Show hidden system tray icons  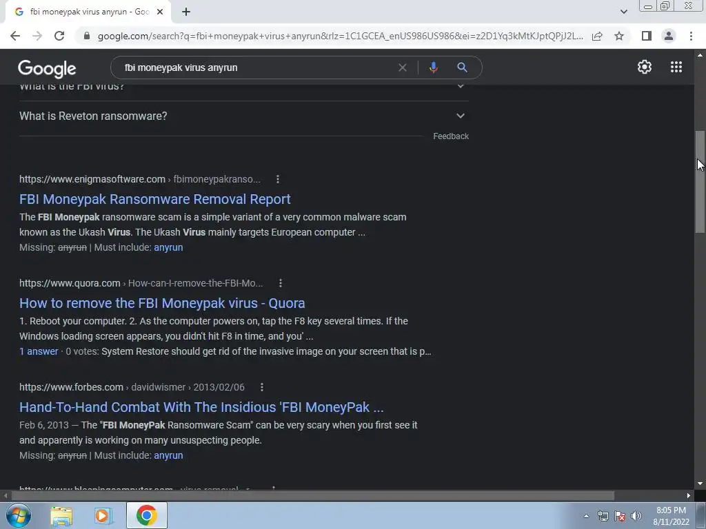coord(586,517)
